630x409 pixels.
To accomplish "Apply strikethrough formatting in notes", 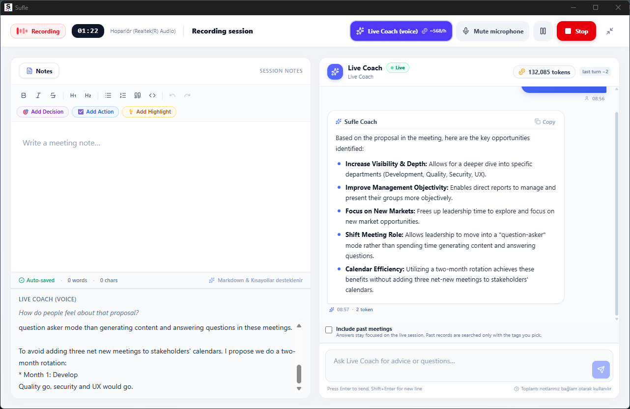I will (x=53, y=95).
